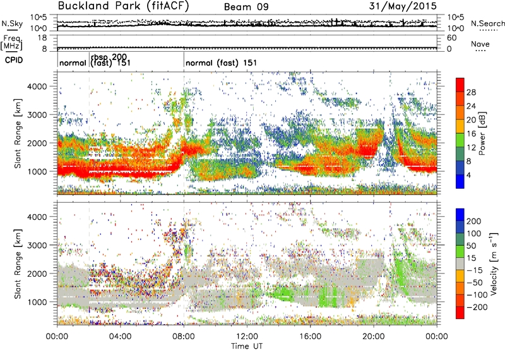Click the '12:00' time tick label
The width and height of the screenshot is (505, 350).
click(247, 336)
